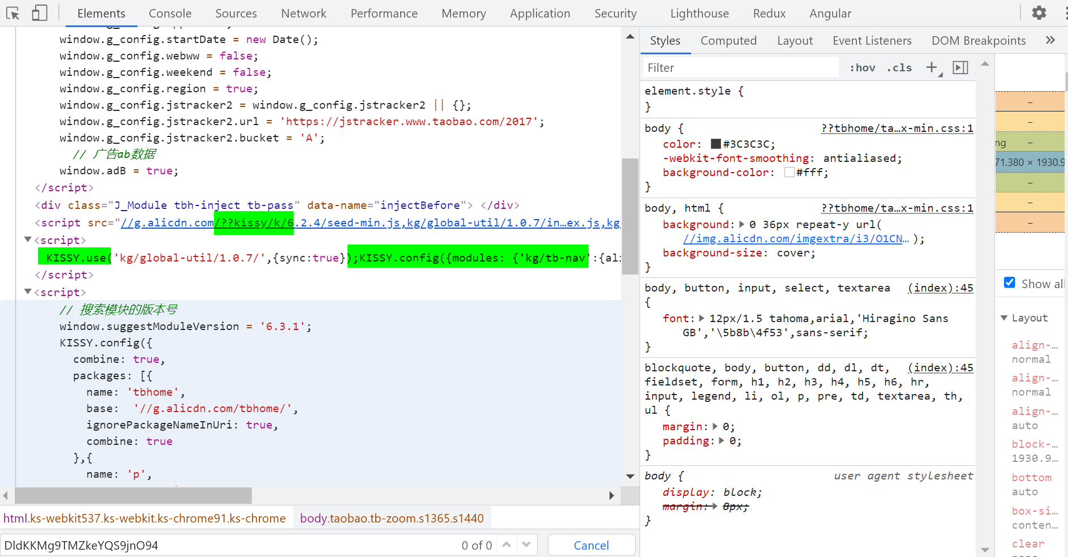This screenshot has height=557, width=1068.
Task: Open the Event Listeners tab
Action: tap(872, 40)
